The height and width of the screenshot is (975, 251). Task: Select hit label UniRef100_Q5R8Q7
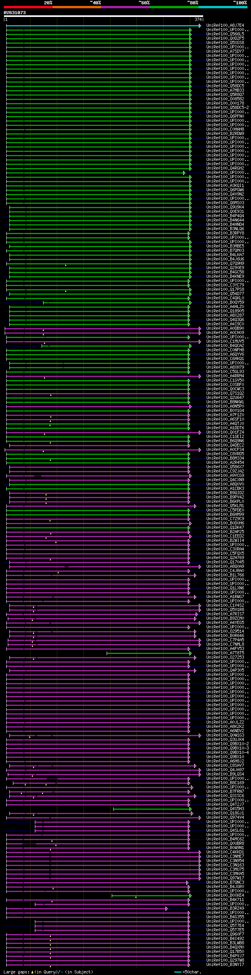point(225,95)
